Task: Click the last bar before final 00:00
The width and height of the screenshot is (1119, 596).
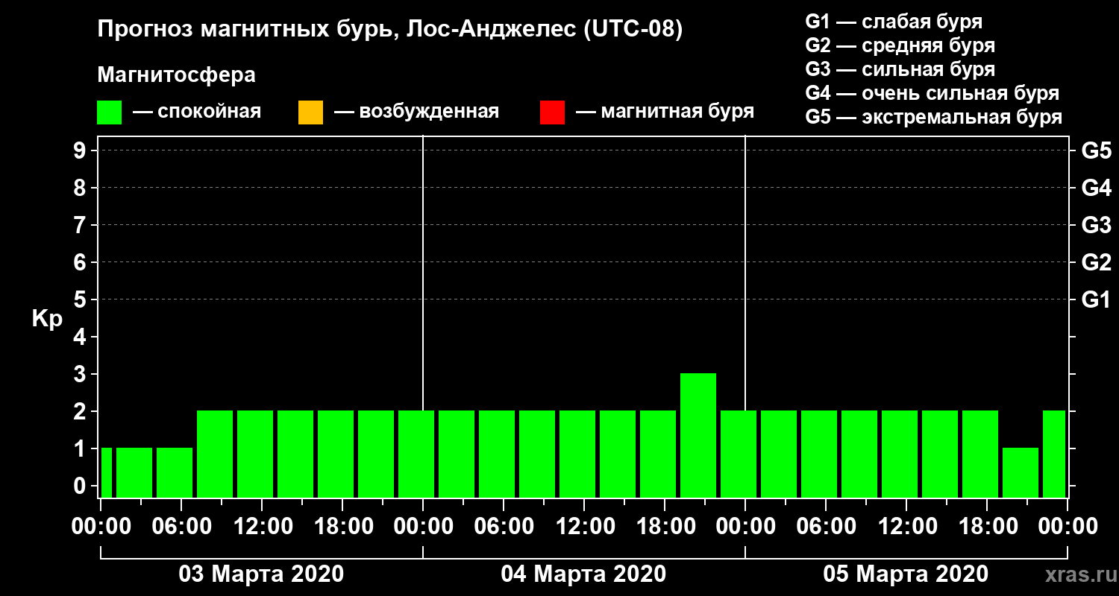Action: [x=1054, y=454]
